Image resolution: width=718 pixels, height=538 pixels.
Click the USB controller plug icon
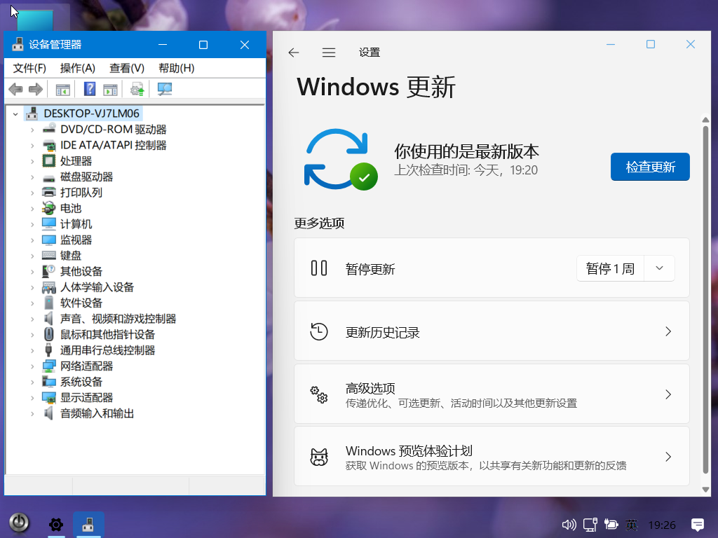[x=49, y=350]
